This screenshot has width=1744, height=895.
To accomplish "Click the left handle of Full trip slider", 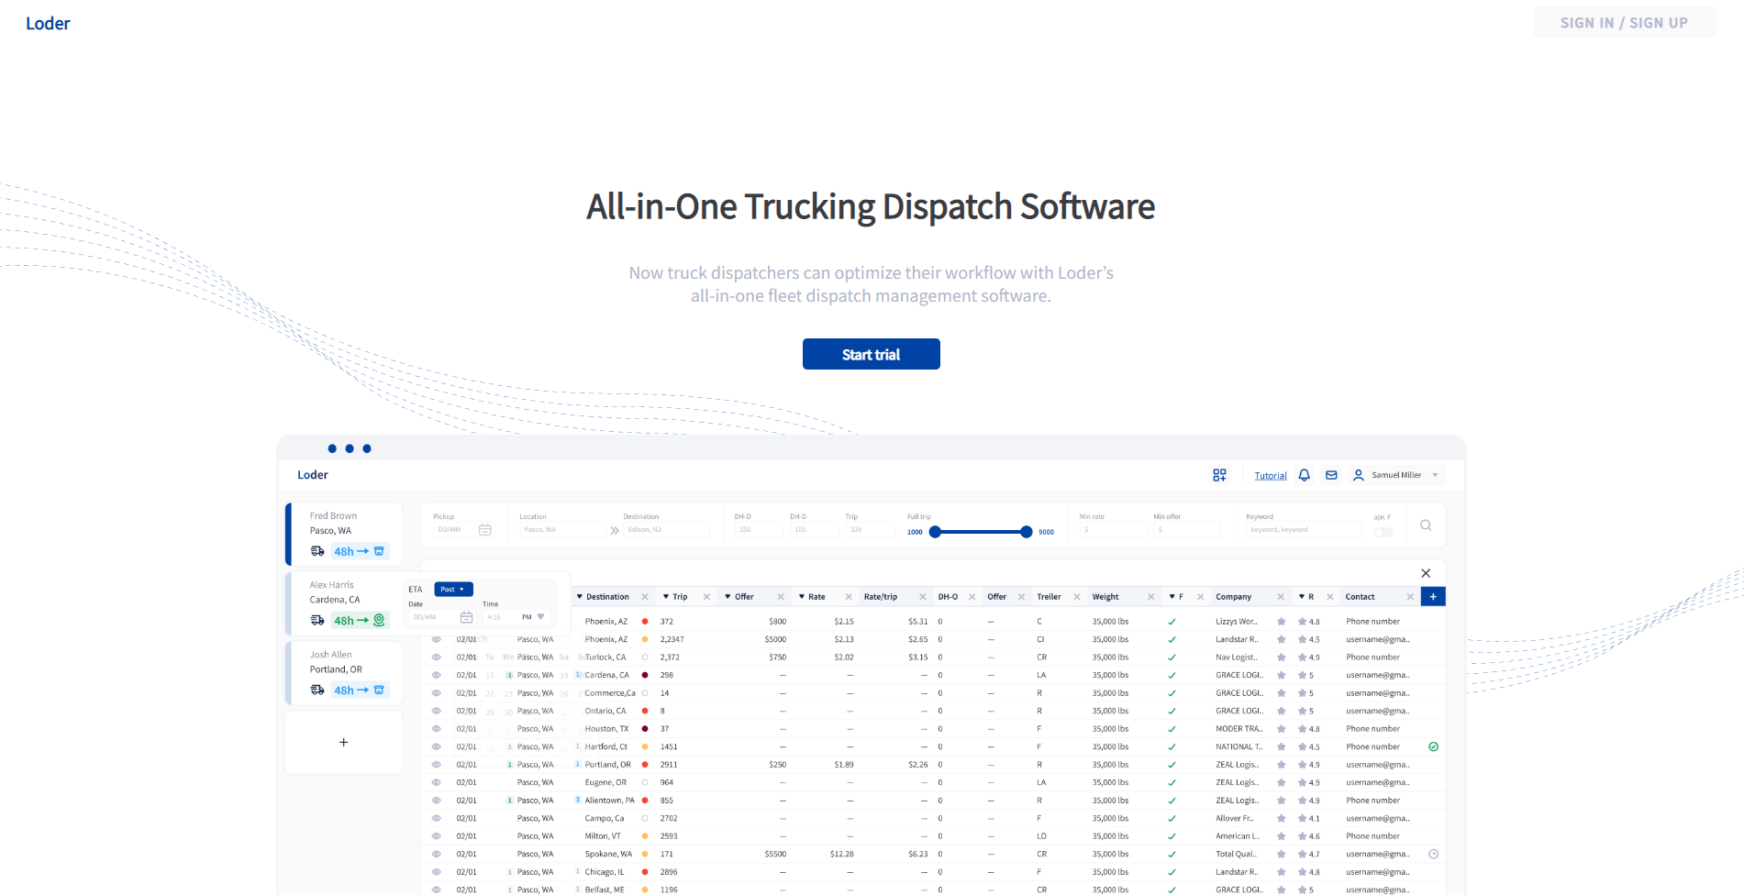I will (x=935, y=532).
